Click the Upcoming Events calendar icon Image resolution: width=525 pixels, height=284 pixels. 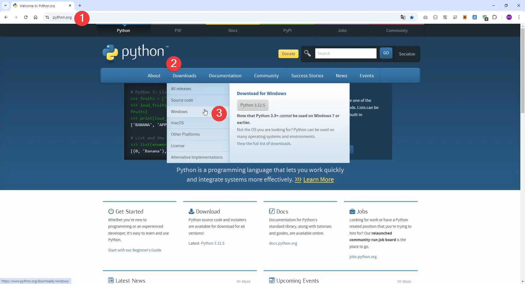pyautogui.click(x=272, y=280)
